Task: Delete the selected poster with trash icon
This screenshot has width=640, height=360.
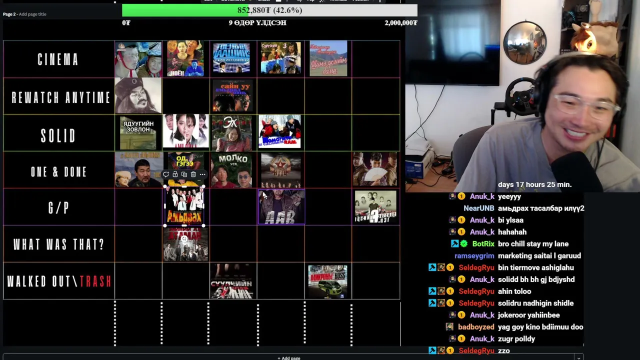Action: [193, 174]
